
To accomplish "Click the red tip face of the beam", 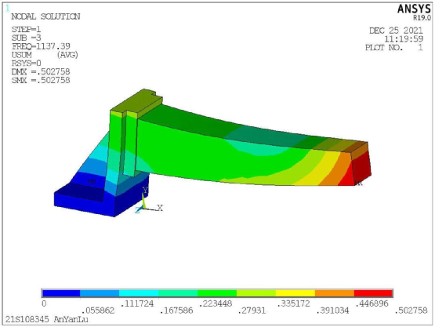I will (x=361, y=166).
